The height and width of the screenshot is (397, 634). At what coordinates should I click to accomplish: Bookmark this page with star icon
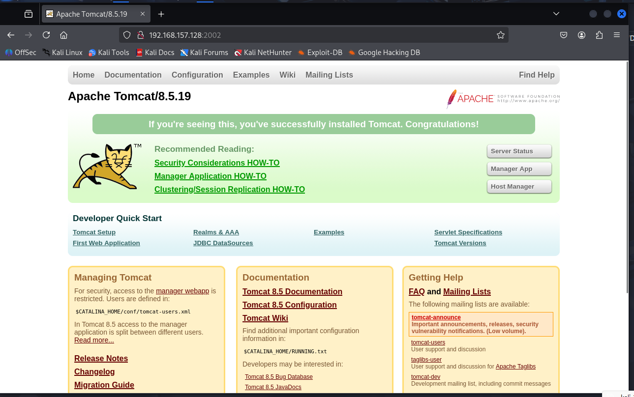click(x=501, y=35)
